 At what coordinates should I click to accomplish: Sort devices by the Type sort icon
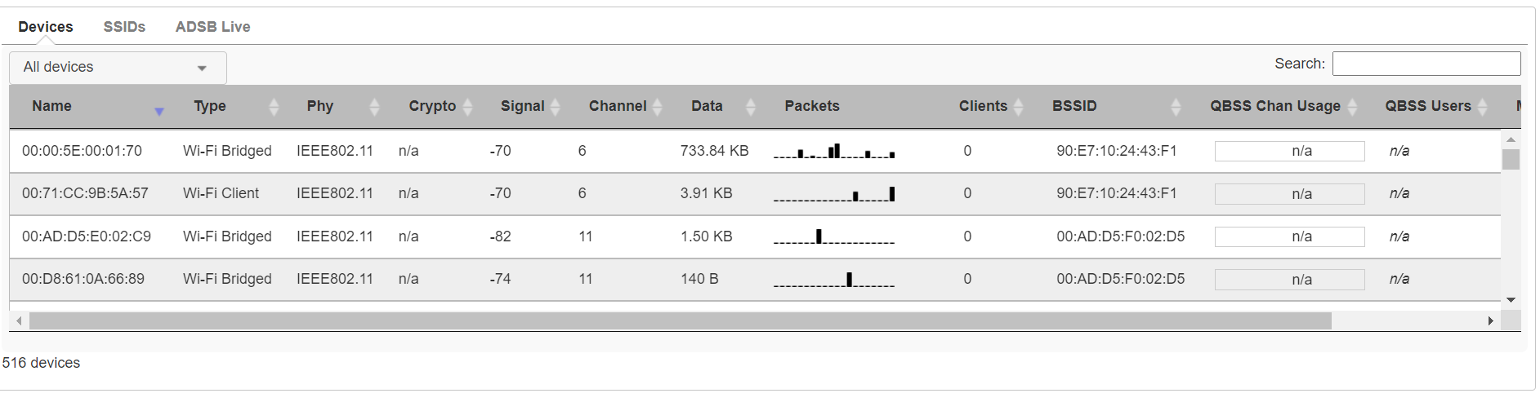274,107
